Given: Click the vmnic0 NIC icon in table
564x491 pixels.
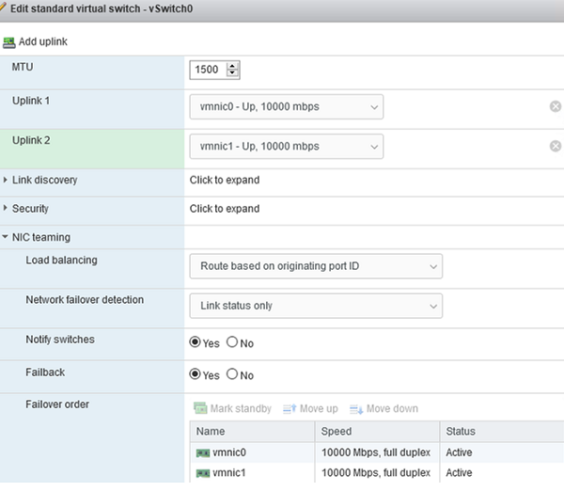Looking at the screenshot, I should [202, 452].
